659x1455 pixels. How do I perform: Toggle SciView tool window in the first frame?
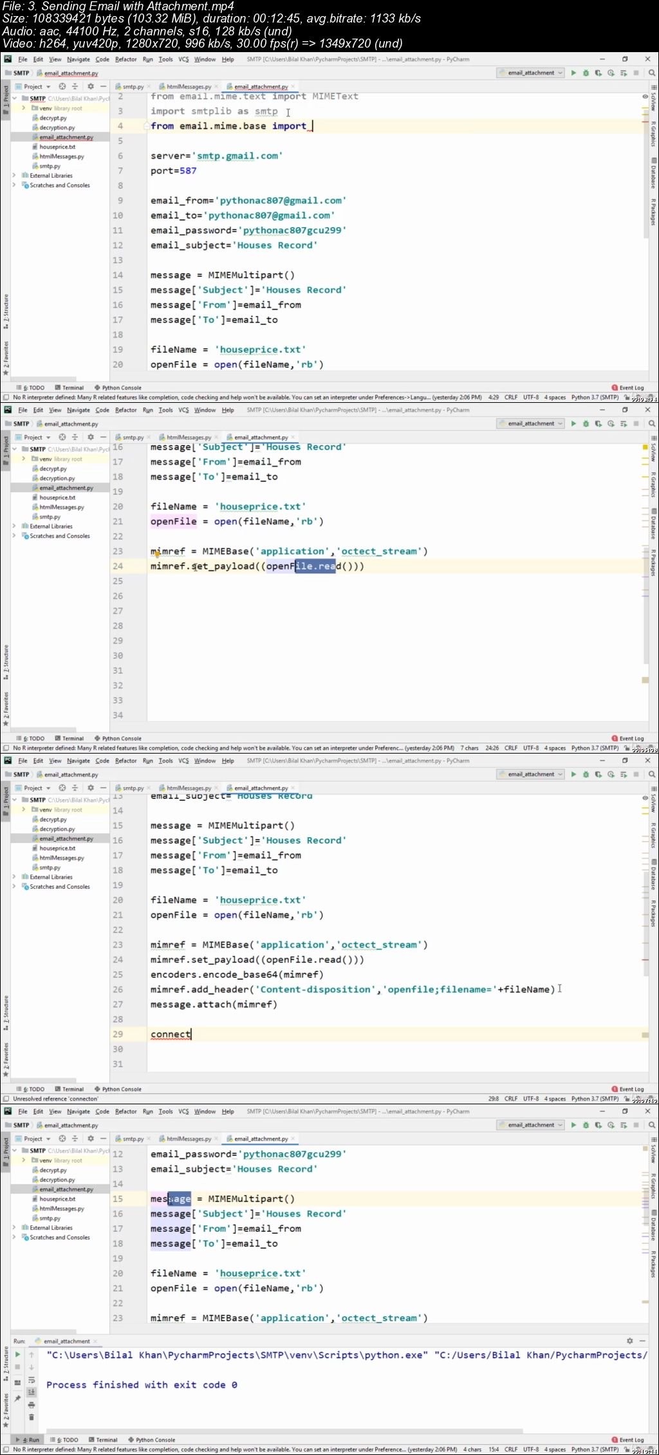(653, 98)
